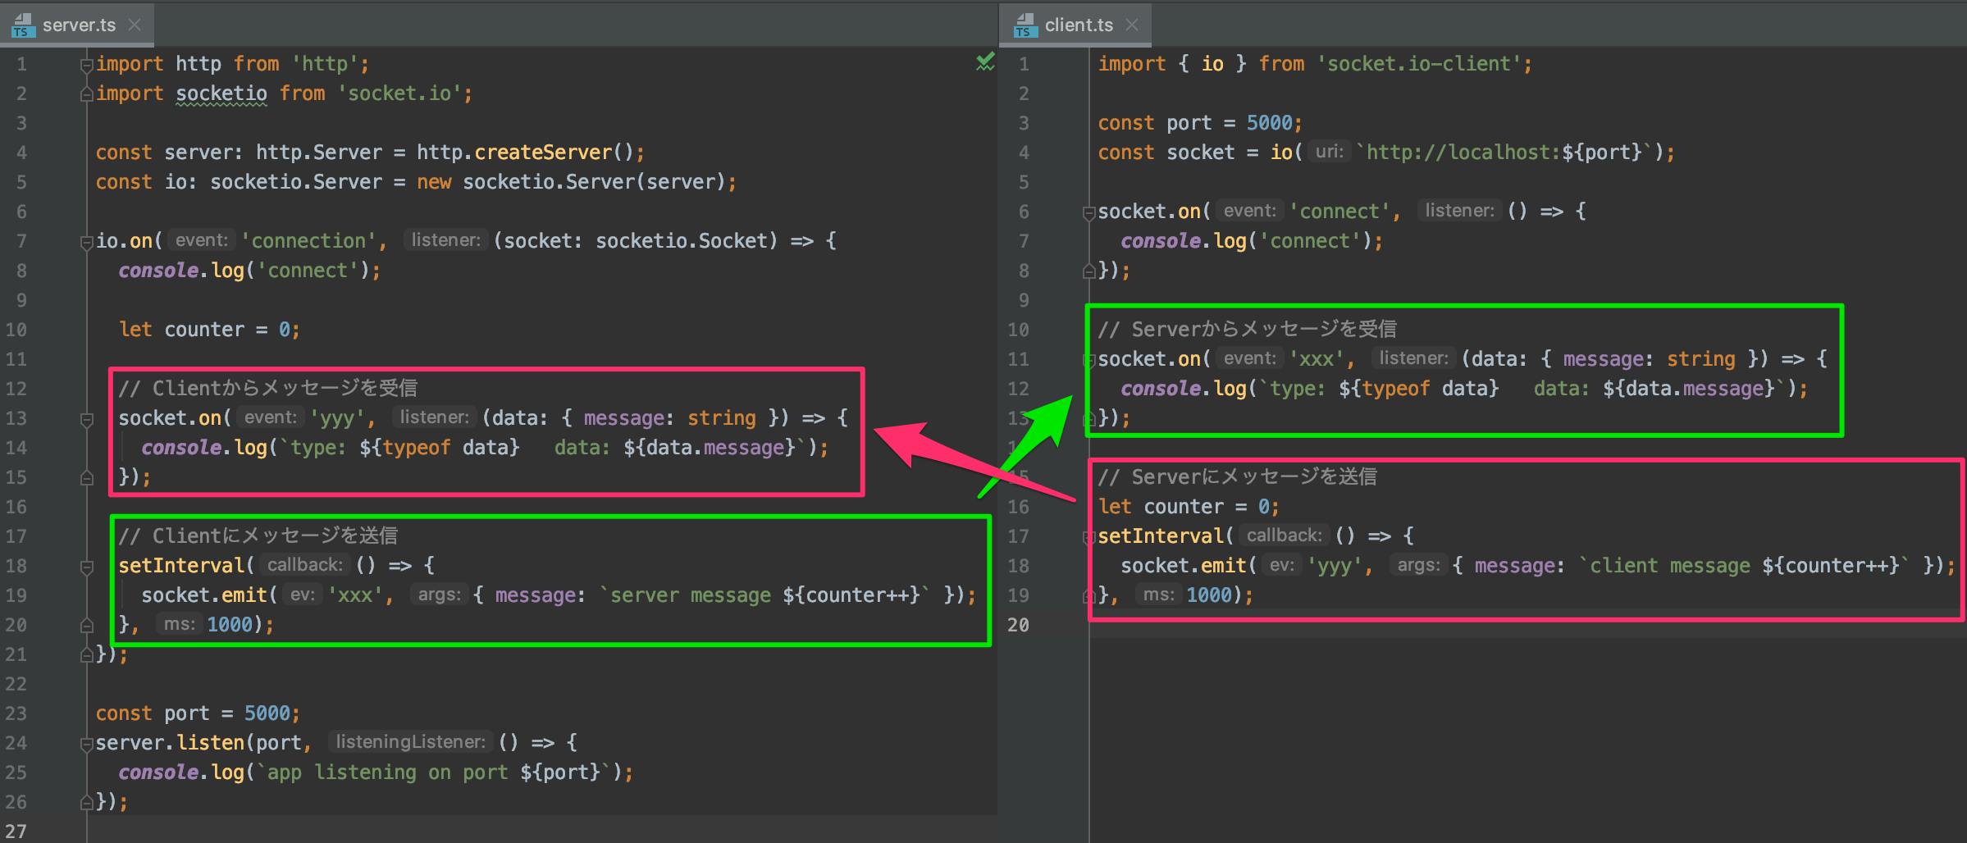Click the 5000 port value in client.ts
This screenshot has width=1967, height=843.
1269,123
